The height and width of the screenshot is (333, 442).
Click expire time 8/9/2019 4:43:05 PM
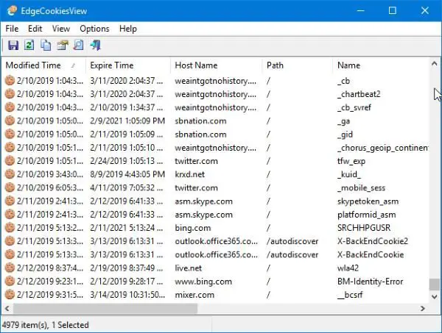point(127,174)
